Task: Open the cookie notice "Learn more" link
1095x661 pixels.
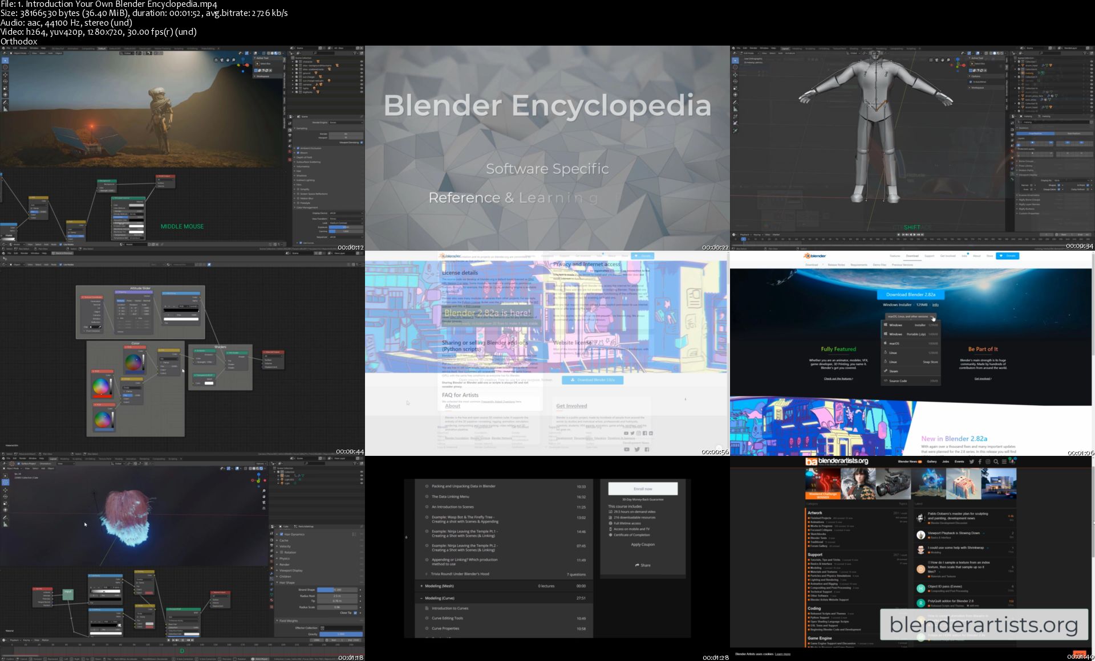Action: coord(782,654)
